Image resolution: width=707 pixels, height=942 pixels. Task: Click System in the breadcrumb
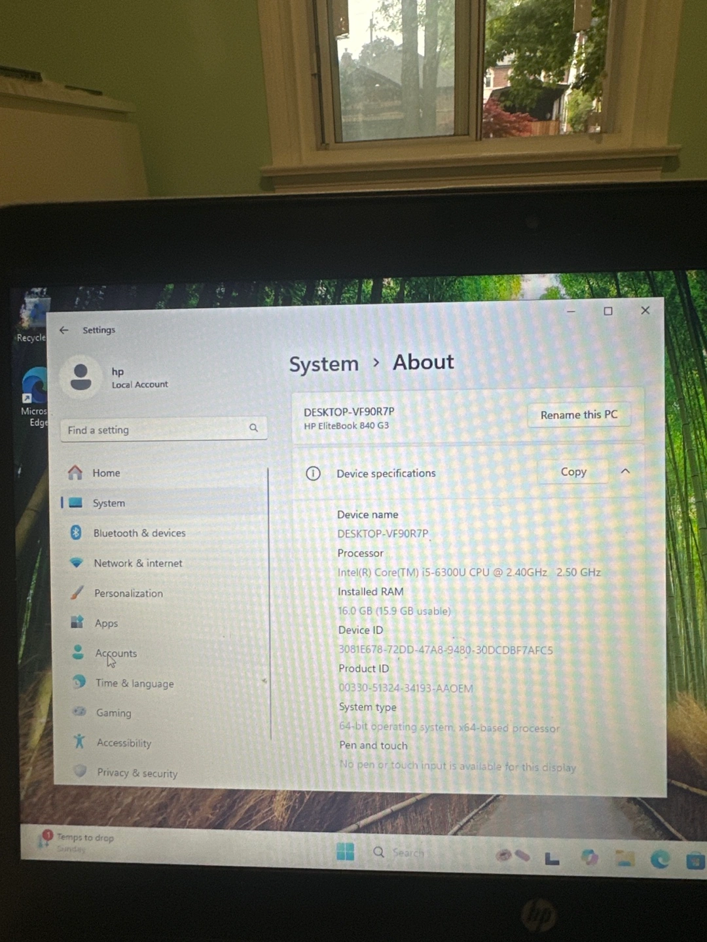click(324, 364)
